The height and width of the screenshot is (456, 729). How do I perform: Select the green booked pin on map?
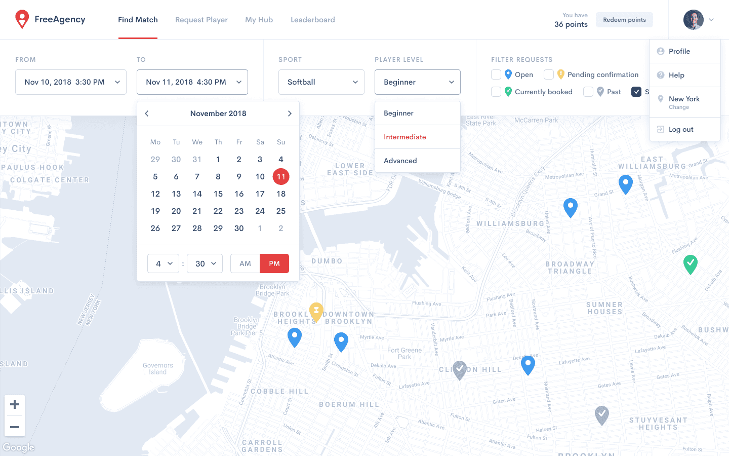coord(690,264)
